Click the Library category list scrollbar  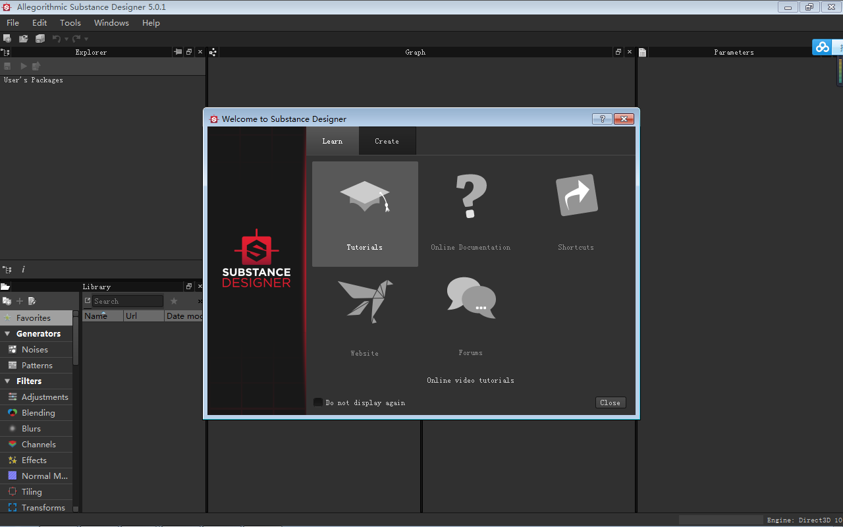point(76,343)
